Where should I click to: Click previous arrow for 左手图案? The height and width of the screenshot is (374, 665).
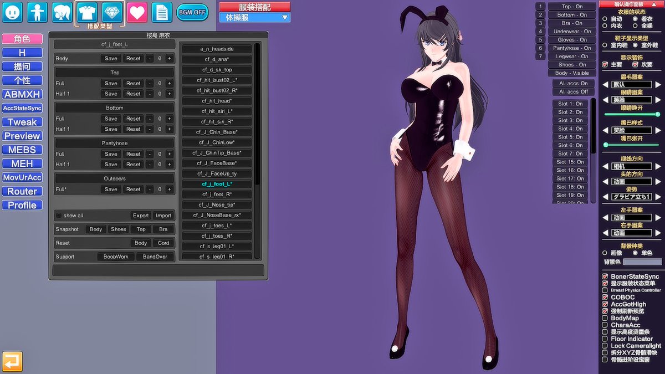606,218
